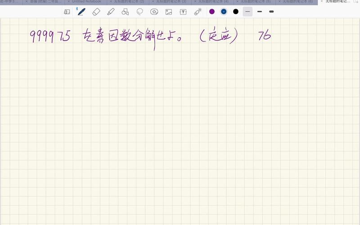Choose the Image insert tool
The height and width of the screenshot is (225, 360).
click(x=169, y=12)
